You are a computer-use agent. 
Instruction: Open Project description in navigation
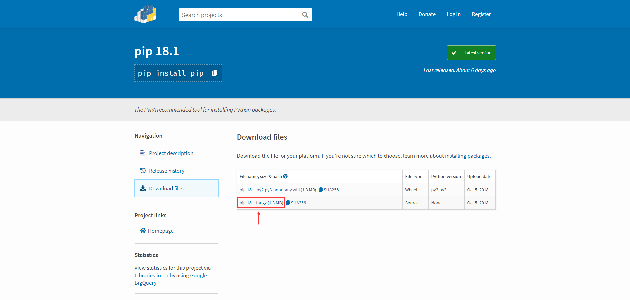pyautogui.click(x=171, y=153)
